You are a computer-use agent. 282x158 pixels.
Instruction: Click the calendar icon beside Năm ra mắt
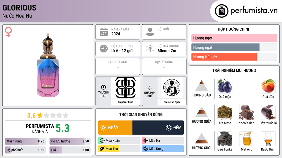click(x=104, y=32)
